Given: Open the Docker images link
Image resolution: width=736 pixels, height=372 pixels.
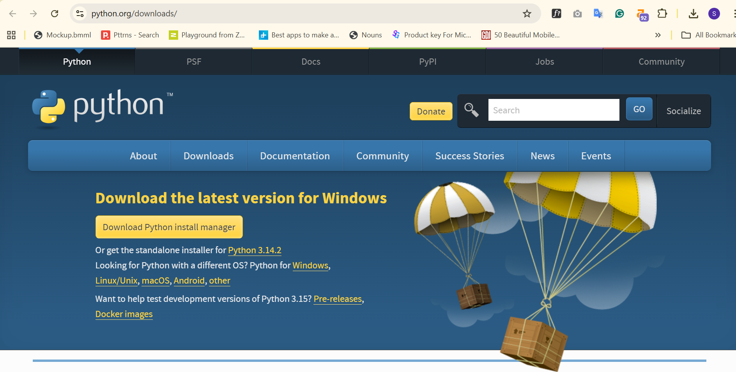Looking at the screenshot, I should coord(124,314).
